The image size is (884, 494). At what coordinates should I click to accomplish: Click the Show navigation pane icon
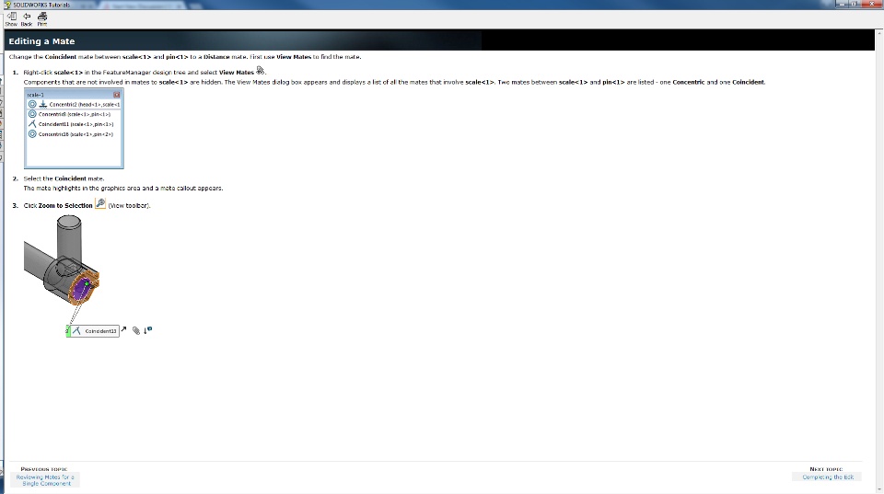pos(11,18)
